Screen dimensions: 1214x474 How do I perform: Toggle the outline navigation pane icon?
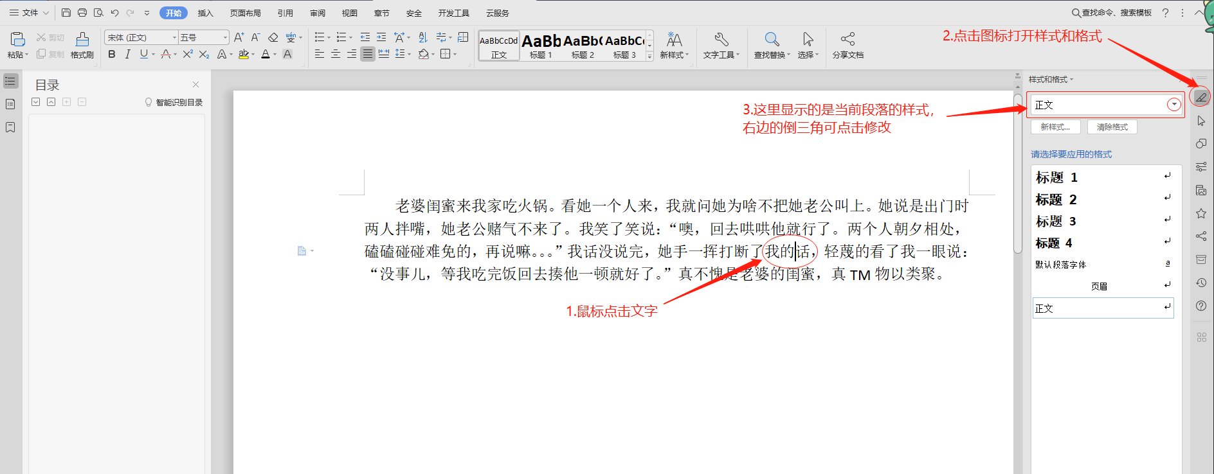(x=10, y=81)
